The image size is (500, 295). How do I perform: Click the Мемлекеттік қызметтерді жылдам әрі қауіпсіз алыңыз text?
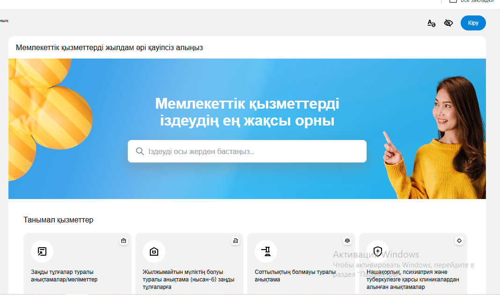coord(110,47)
